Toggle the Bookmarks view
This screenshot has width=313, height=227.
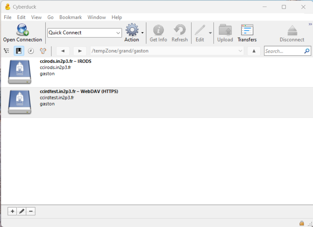click(19, 51)
